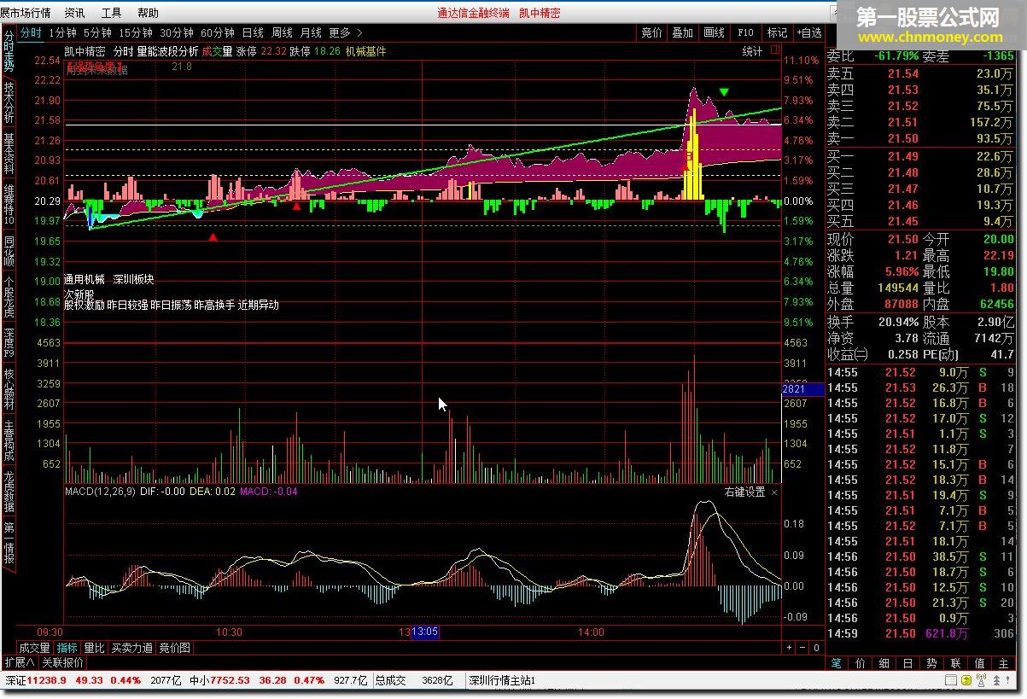Select the 笔 tick tab
The image size is (1027, 699).
point(837,663)
